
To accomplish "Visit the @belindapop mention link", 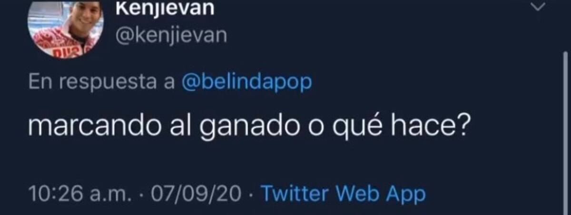I will pos(247,83).
